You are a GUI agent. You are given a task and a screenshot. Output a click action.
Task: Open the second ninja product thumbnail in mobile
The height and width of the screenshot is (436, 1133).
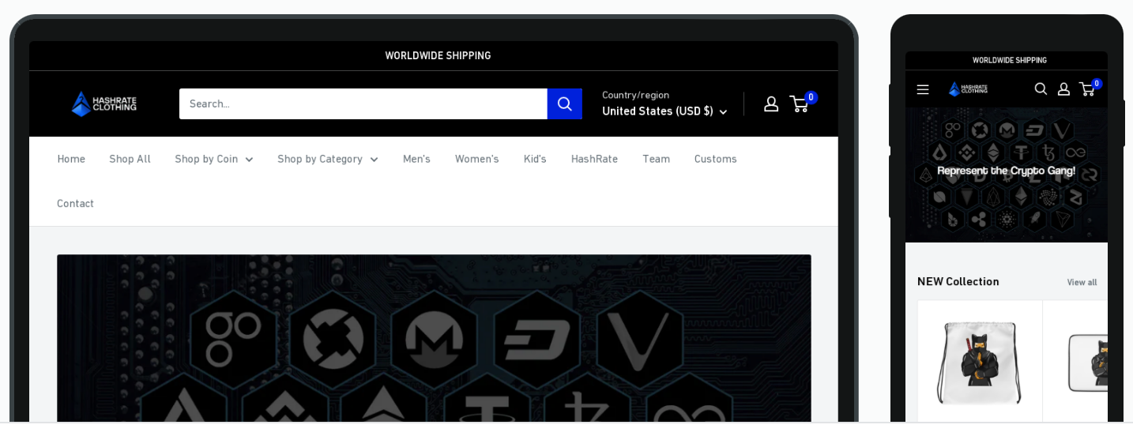1088,362
